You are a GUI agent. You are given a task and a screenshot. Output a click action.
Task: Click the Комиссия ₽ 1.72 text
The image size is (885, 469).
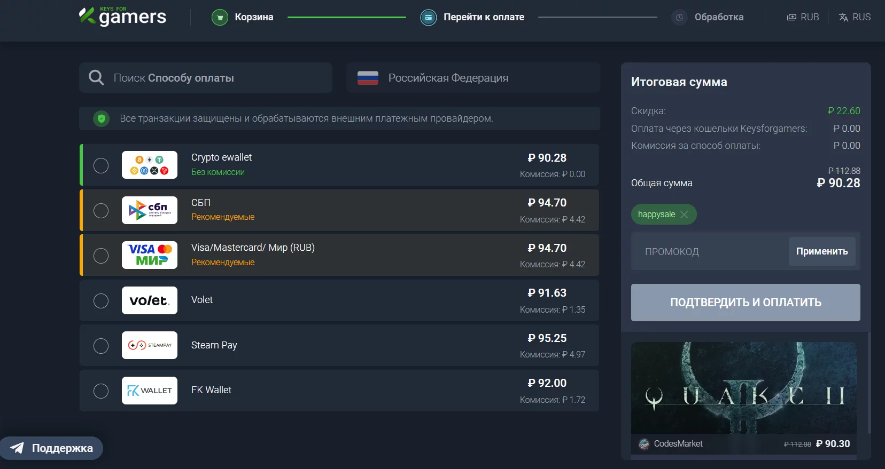click(x=553, y=400)
